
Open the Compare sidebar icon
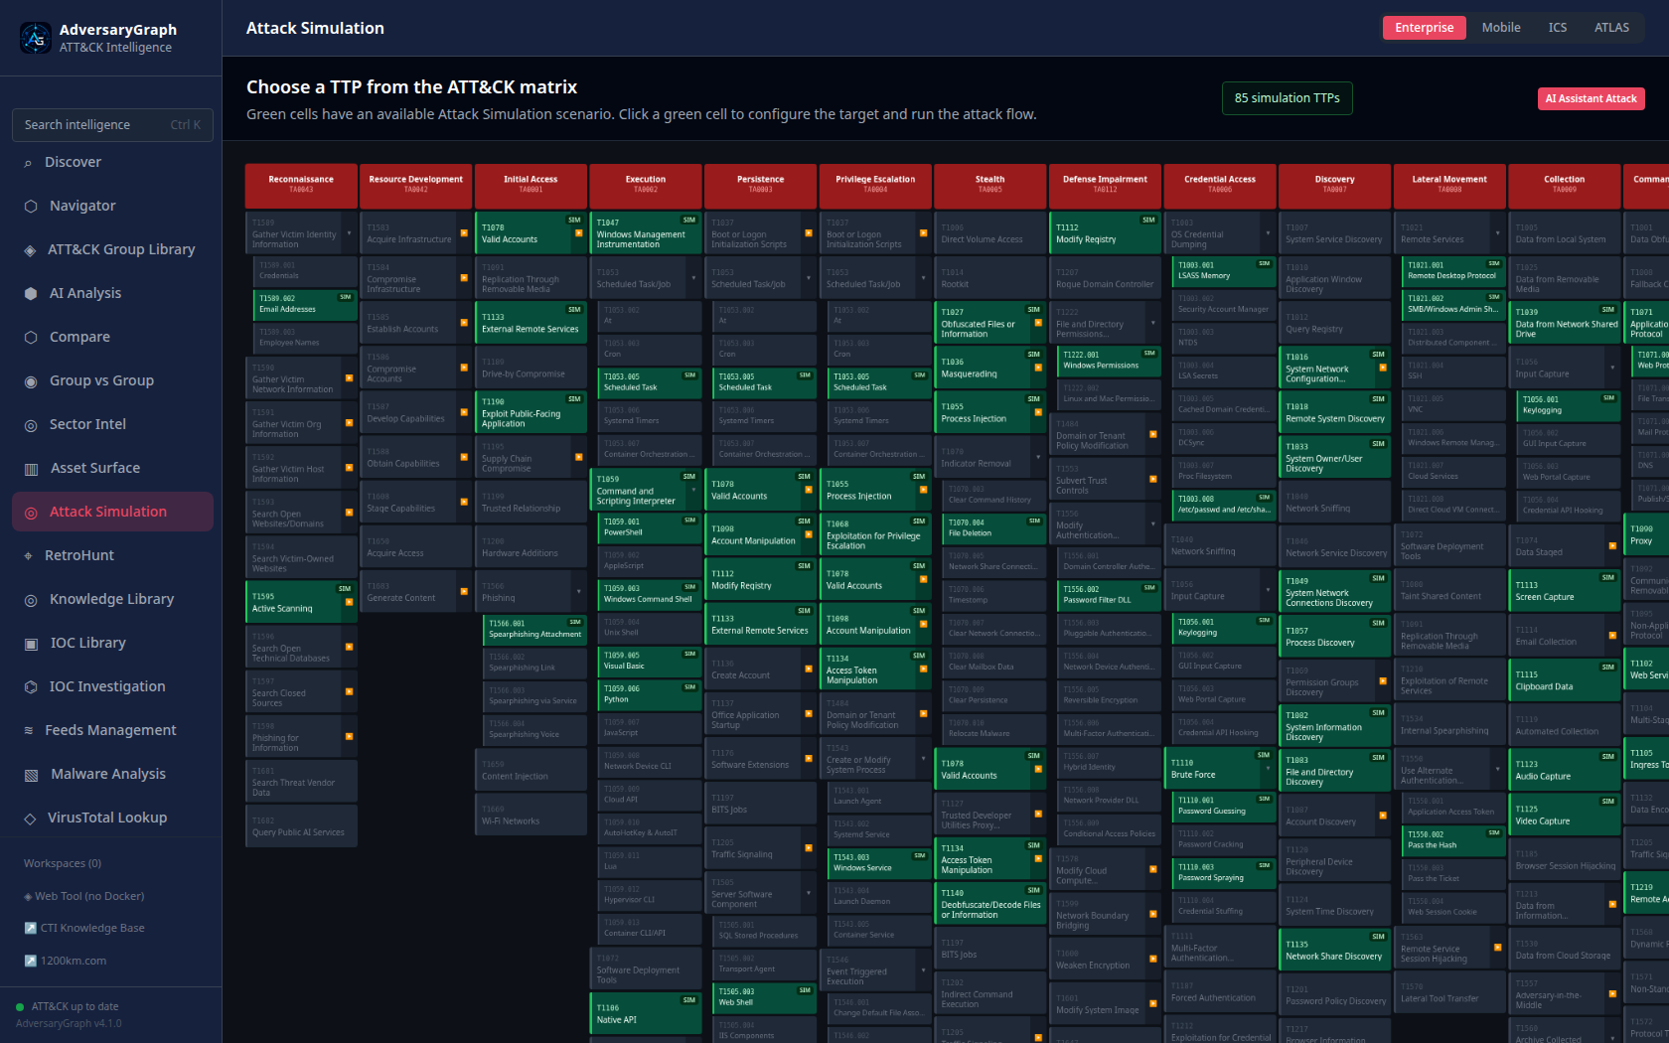[31, 338]
